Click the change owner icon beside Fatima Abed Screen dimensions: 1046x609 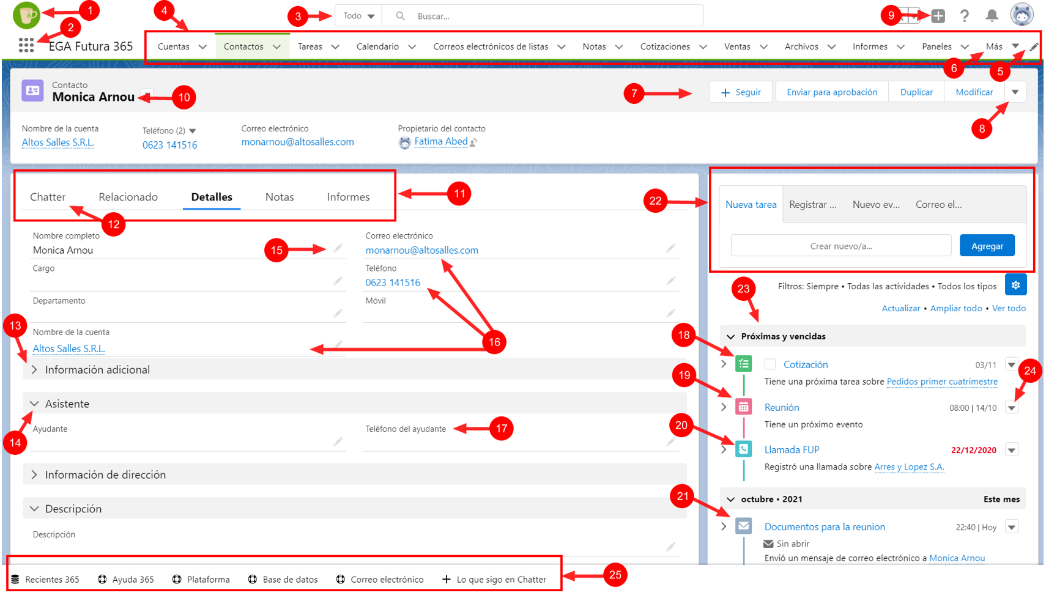pos(473,142)
